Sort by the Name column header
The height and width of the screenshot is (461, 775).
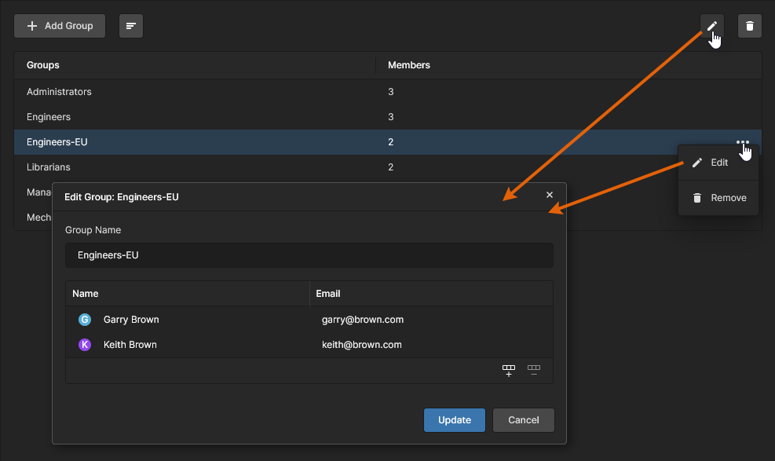tap(86, 294)
